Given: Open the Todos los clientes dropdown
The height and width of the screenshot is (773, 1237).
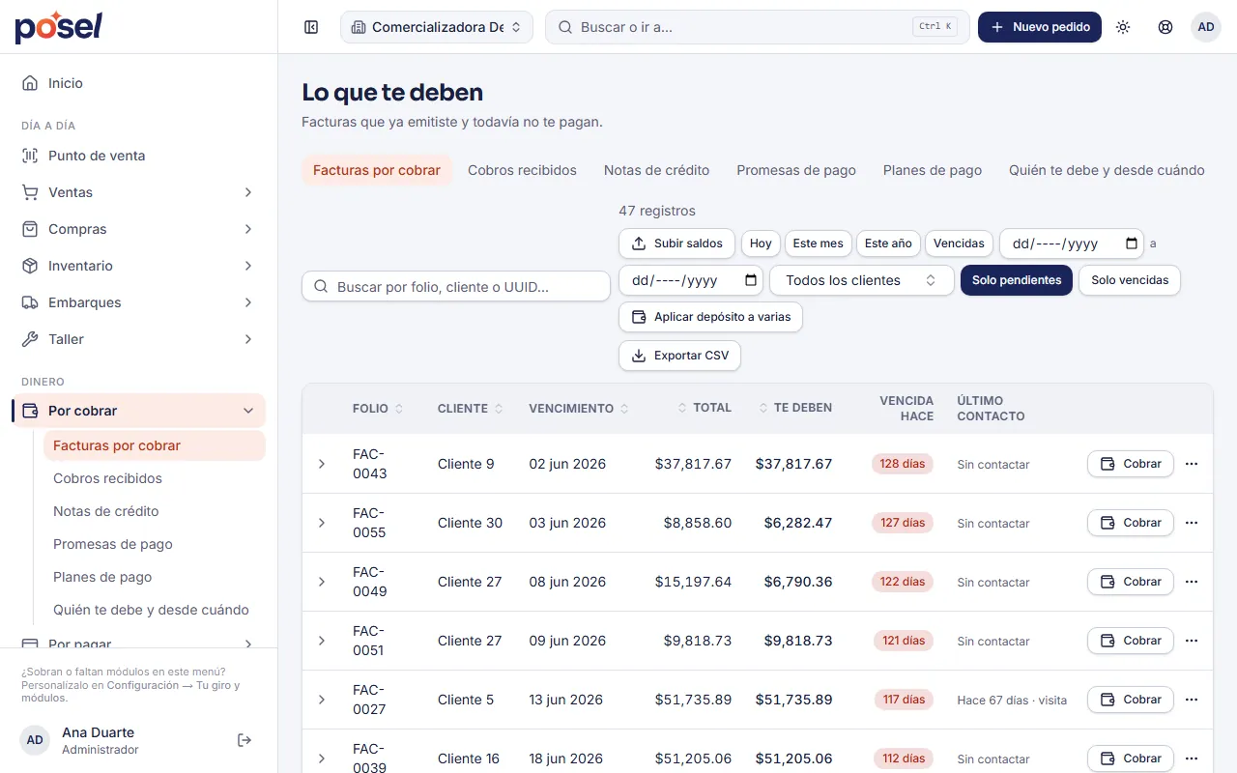Looking at the screenshot, I should 862,280.
